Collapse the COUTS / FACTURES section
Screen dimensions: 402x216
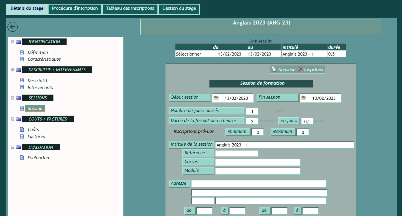[x=13, y=119]
